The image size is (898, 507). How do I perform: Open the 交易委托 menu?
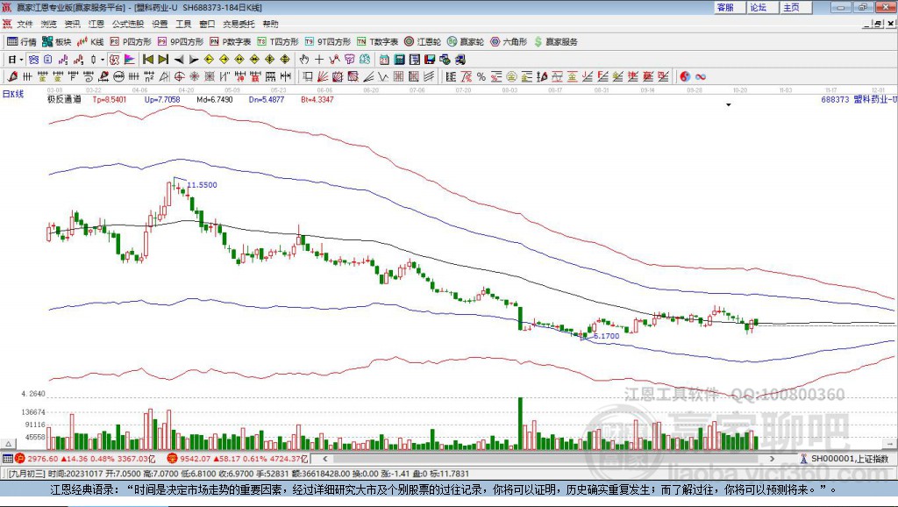[x=239, y=24]
